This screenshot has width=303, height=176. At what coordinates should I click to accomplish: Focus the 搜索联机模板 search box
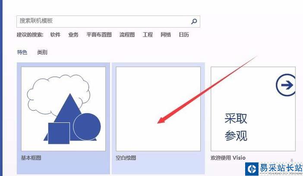(108, 22)
